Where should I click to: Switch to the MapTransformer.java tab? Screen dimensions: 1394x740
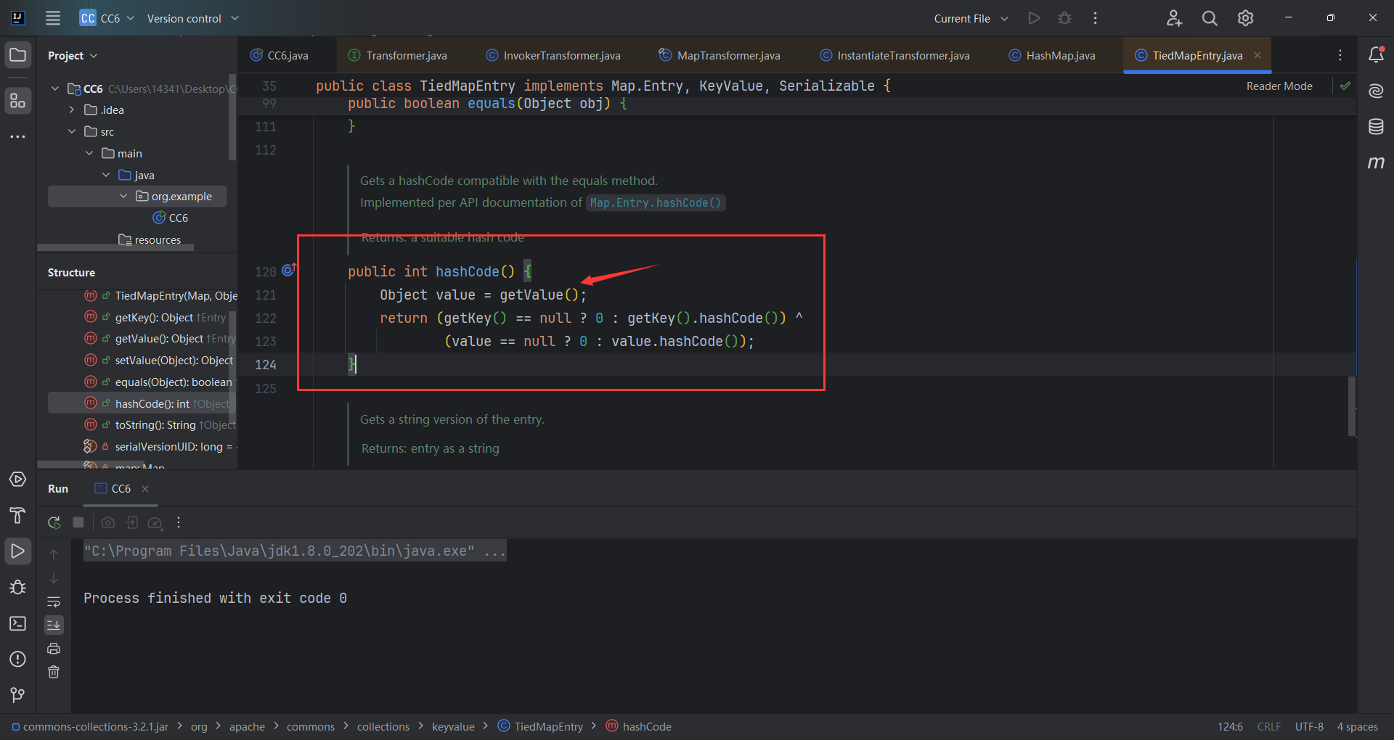coord(720,55)
